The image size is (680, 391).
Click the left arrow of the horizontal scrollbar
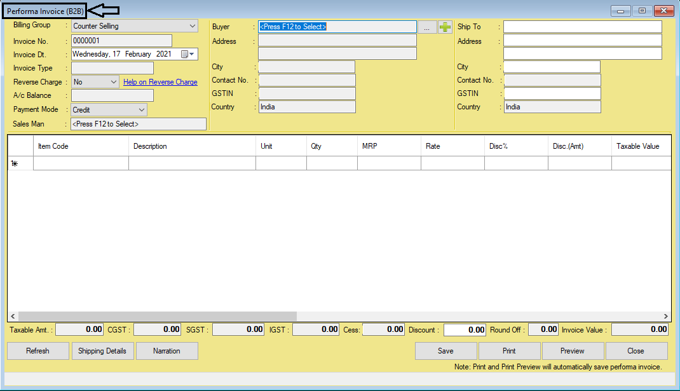pos(12,316)
